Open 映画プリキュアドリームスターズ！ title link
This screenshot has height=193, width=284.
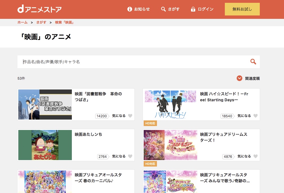tap(224, 137)
